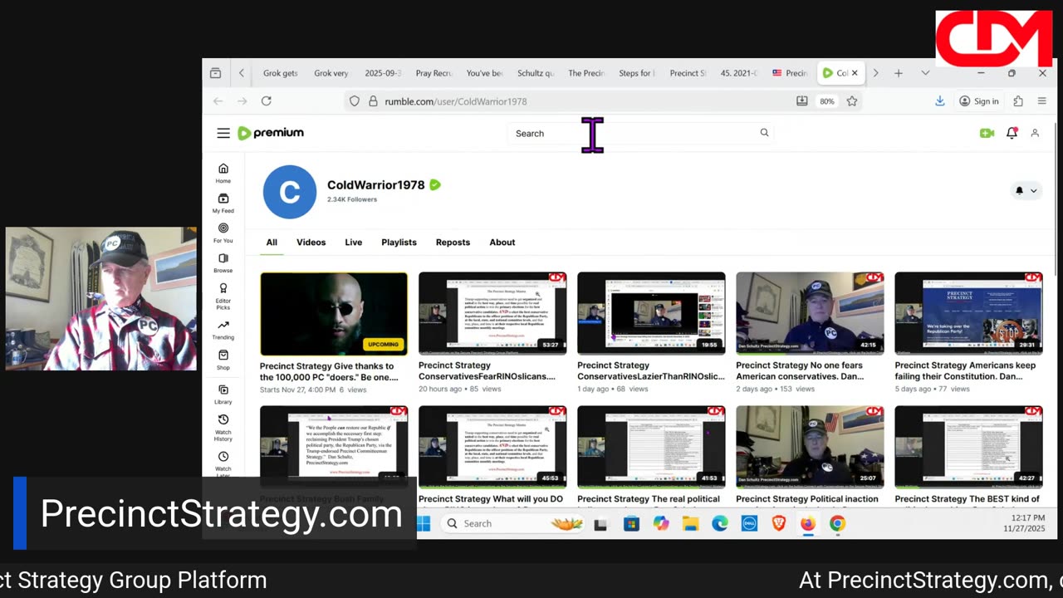
Task: Click the 80% zoom level indicator
Action: (826, 101)
